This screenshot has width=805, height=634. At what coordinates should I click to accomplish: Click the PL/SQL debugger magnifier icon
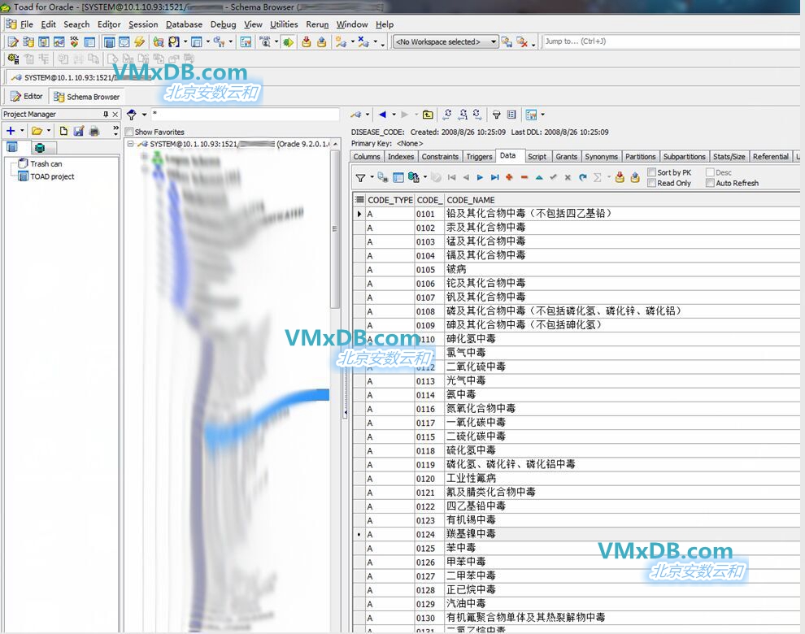point(265,41)
